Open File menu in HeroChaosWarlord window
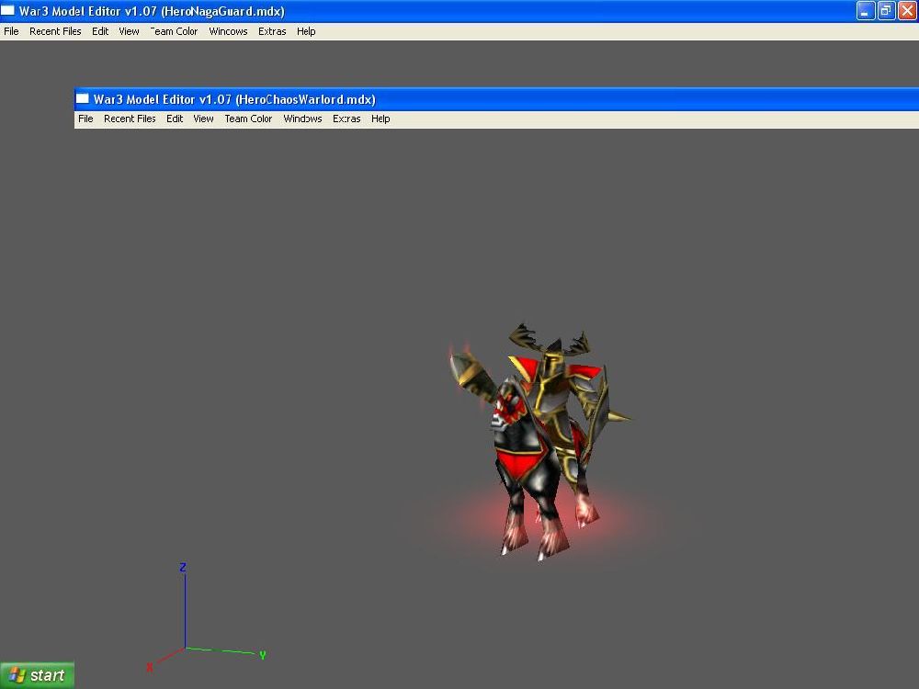 85,119
